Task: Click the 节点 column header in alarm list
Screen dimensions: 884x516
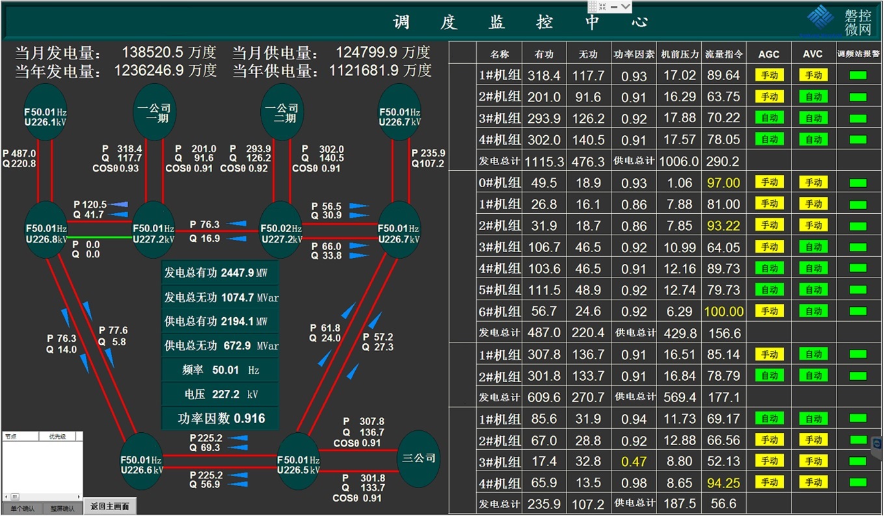Action: [20, 437]
